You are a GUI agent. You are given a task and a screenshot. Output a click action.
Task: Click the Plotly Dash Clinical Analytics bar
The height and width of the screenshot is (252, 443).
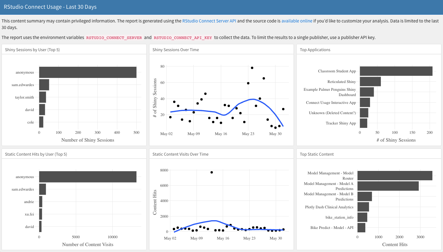[363, 207]
